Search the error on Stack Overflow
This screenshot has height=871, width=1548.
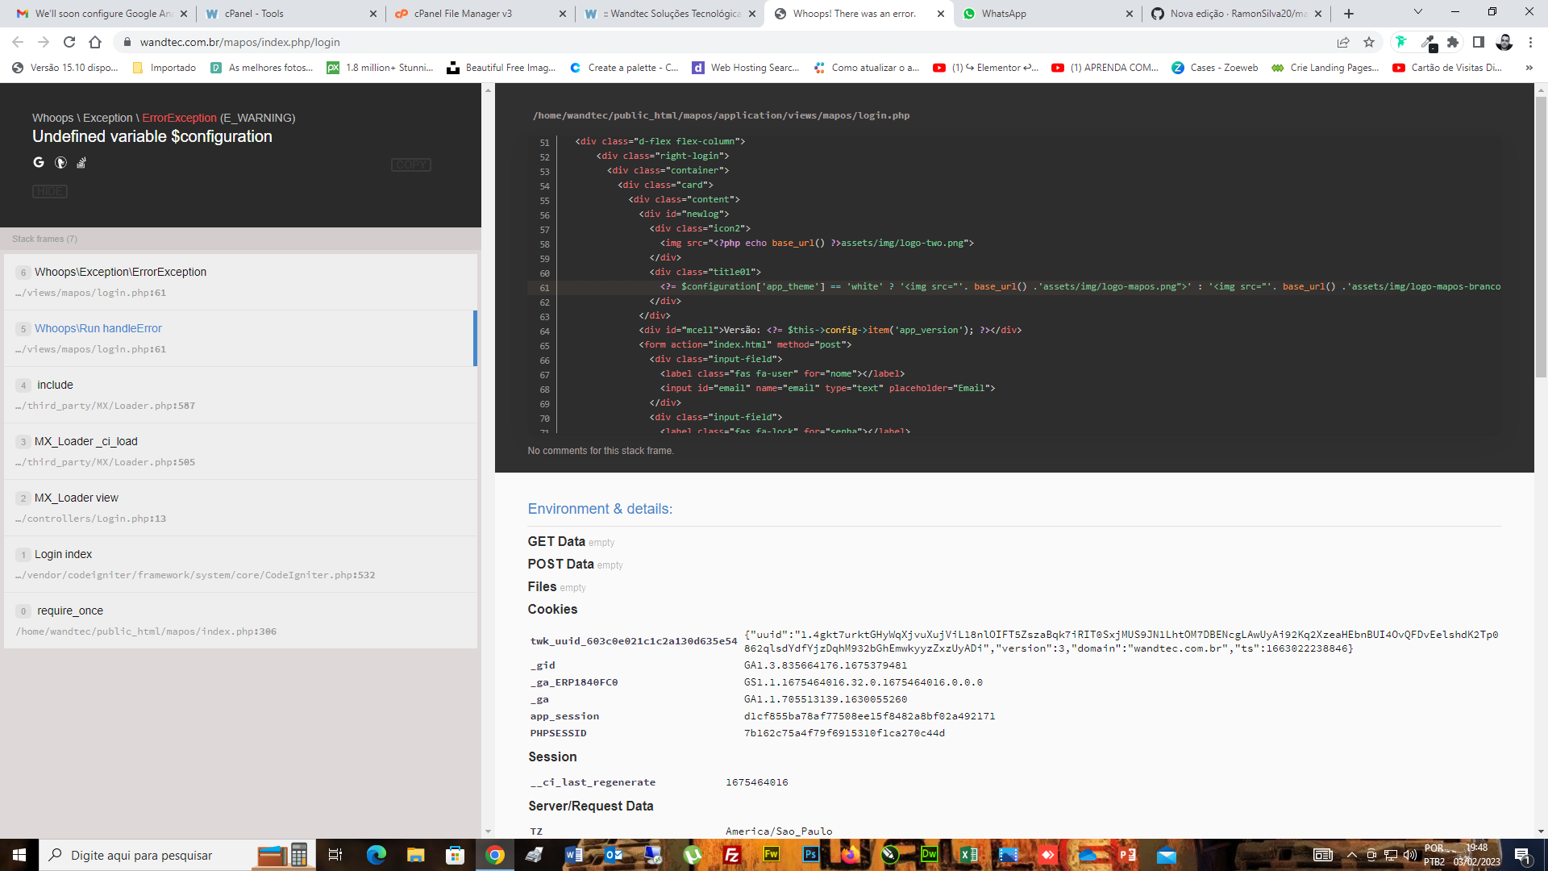click(81, 162)
